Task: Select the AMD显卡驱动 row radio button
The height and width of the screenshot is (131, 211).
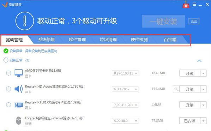Action: tap(8, 73)
